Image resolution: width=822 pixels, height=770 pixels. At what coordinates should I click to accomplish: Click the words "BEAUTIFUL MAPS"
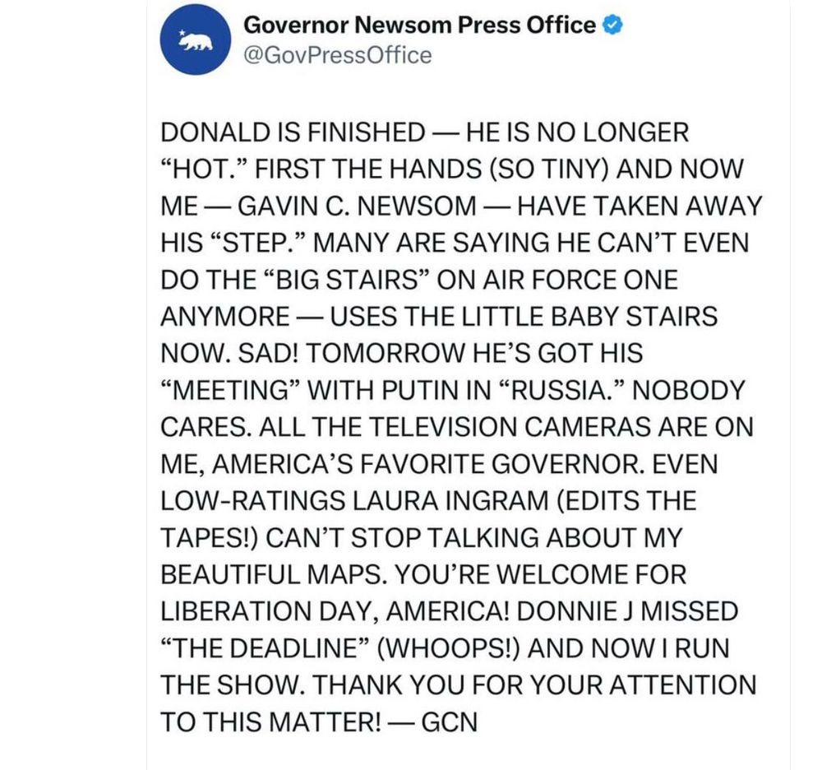click(263, 575)
